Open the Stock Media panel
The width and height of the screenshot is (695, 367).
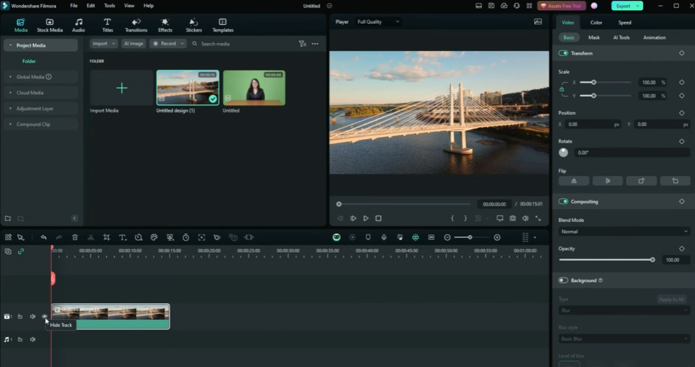[50, 25]
